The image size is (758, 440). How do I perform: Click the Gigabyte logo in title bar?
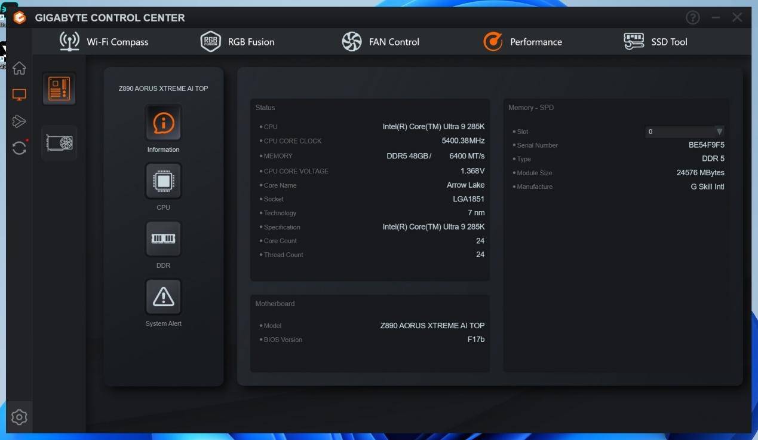[19, 18]
